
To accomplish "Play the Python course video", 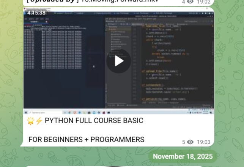I will tap(118, 61).
